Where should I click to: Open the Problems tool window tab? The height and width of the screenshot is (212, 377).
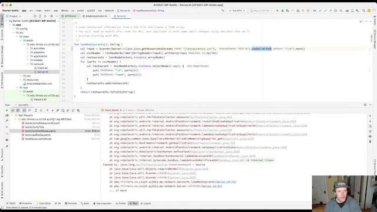click(x=25, y=203)
